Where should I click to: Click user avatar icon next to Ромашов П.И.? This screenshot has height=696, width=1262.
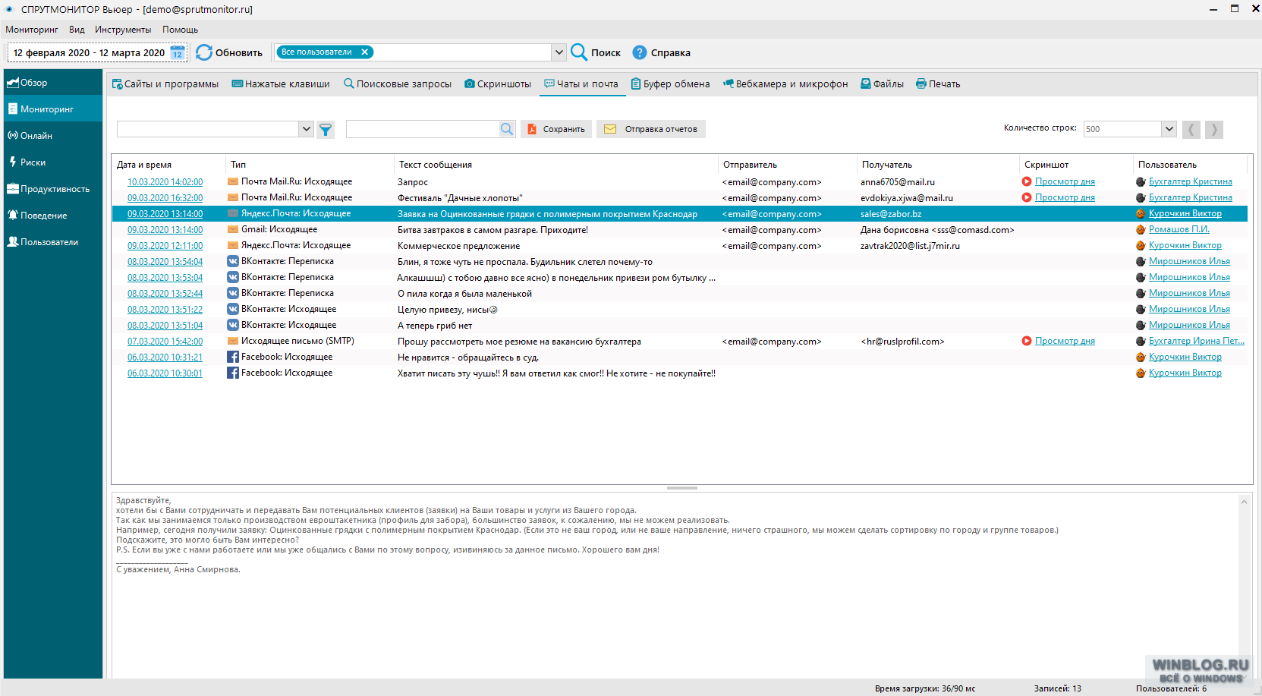tap(1141, 229)
